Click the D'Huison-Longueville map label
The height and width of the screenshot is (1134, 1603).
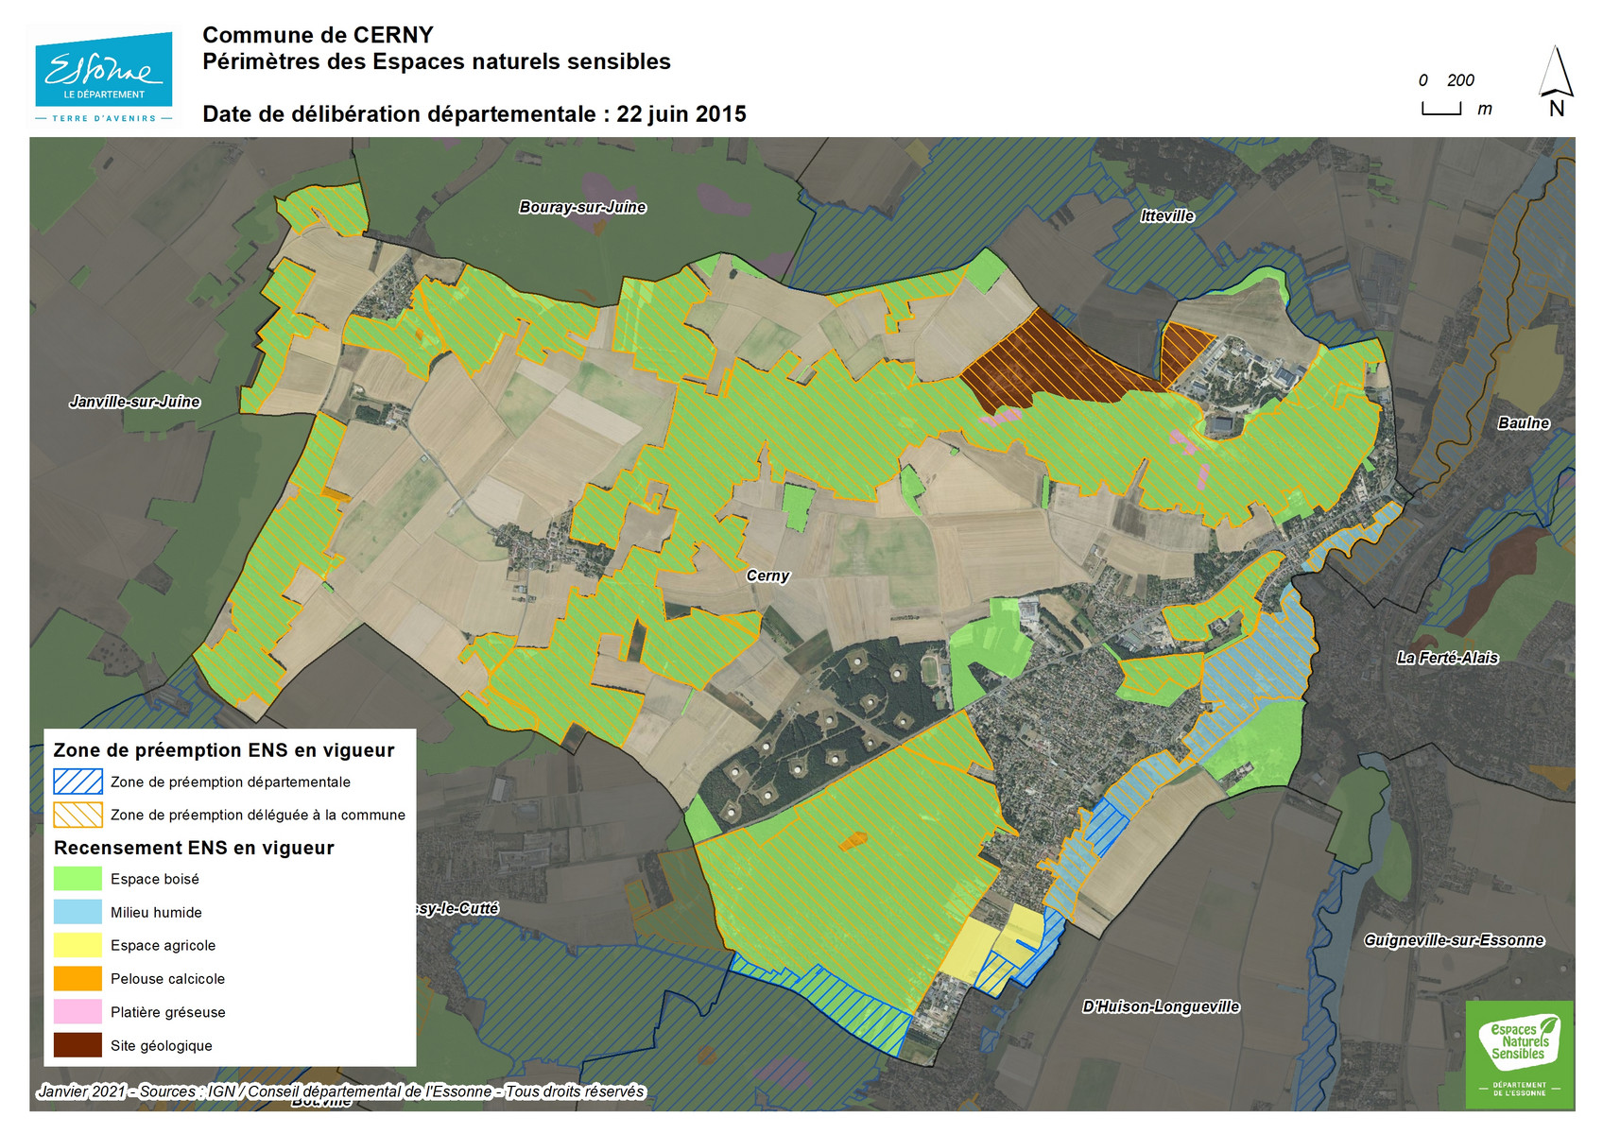coord(1161,1006)
